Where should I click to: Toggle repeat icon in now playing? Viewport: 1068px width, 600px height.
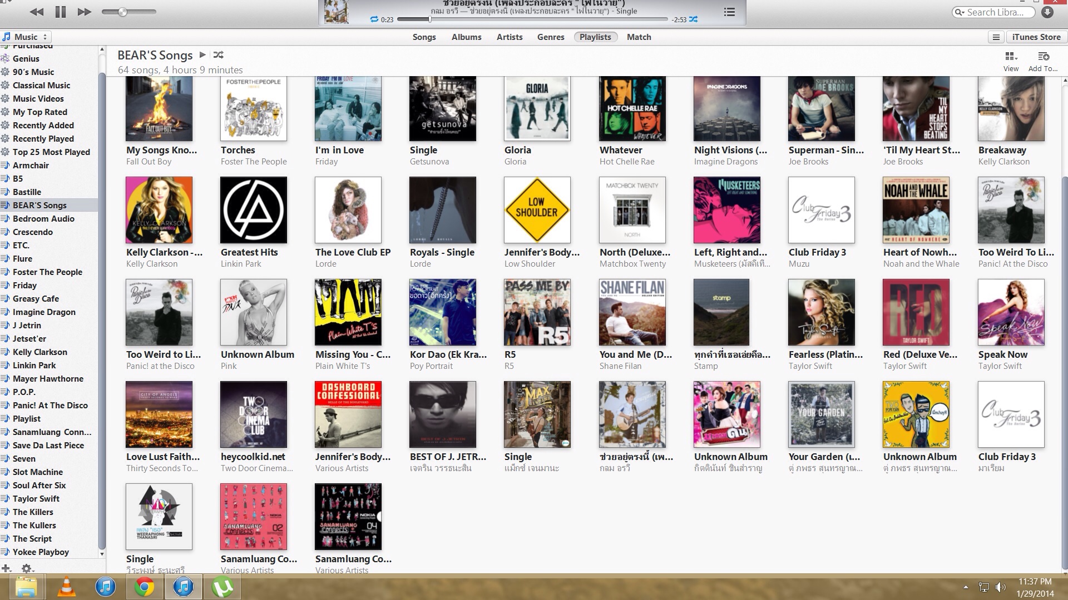click(x=374, y=19)
